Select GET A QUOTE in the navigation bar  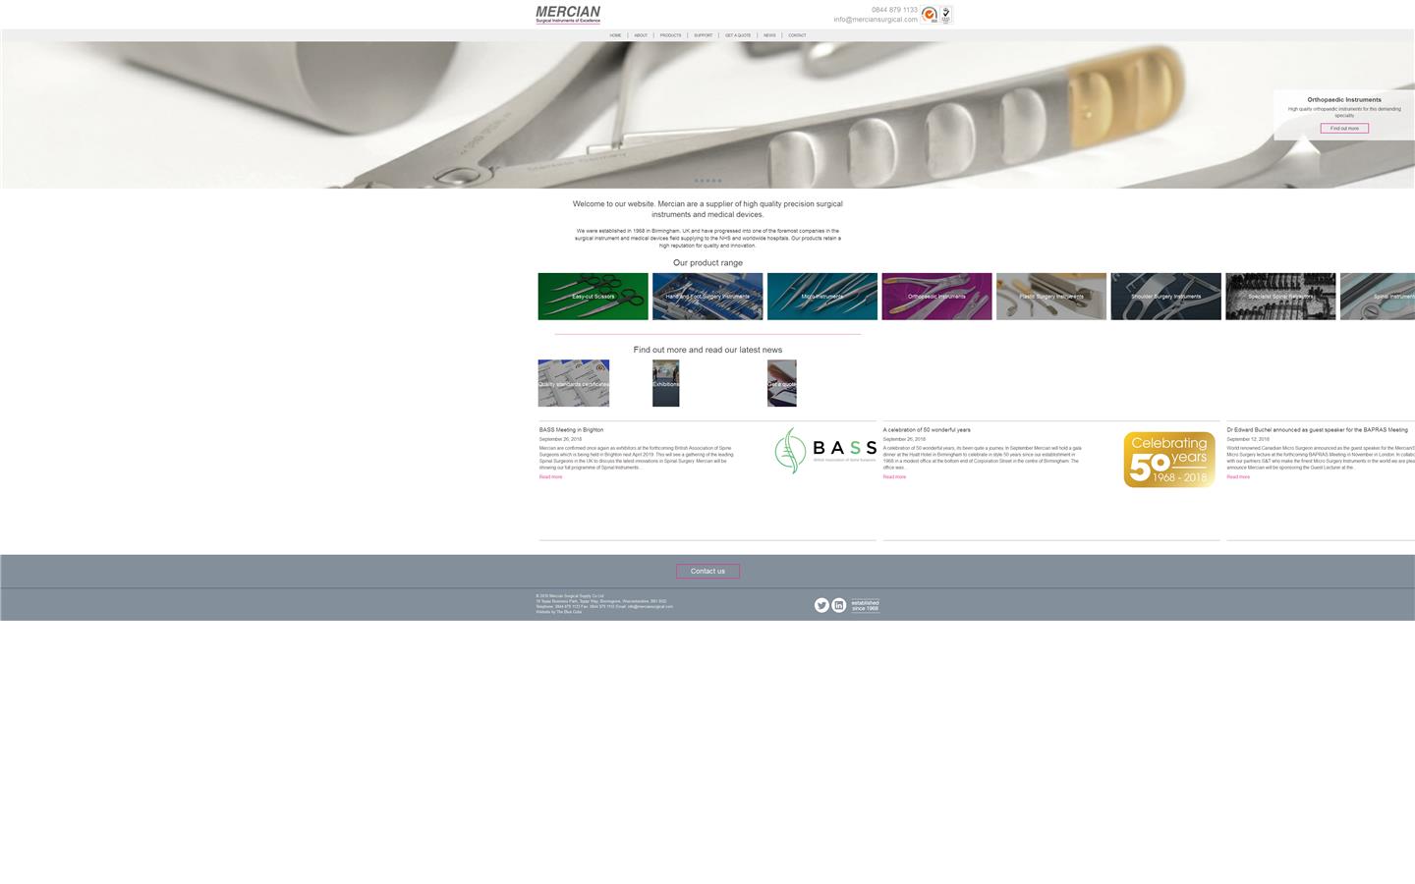click(738, 35)
